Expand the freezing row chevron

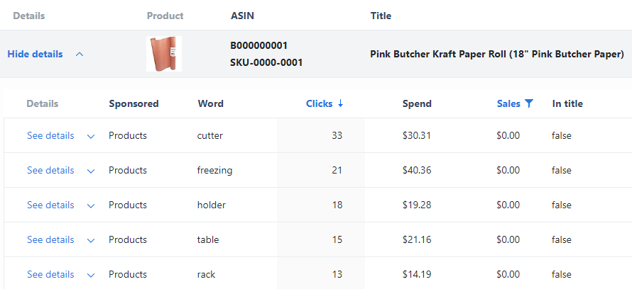click(x=91, y=171)
